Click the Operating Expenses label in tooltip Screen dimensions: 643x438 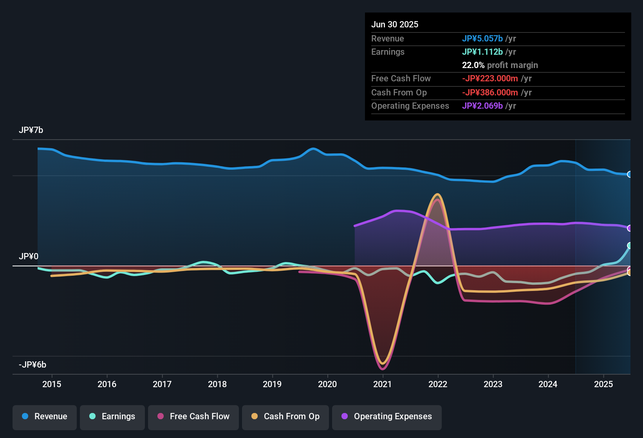tap(410, 106)
